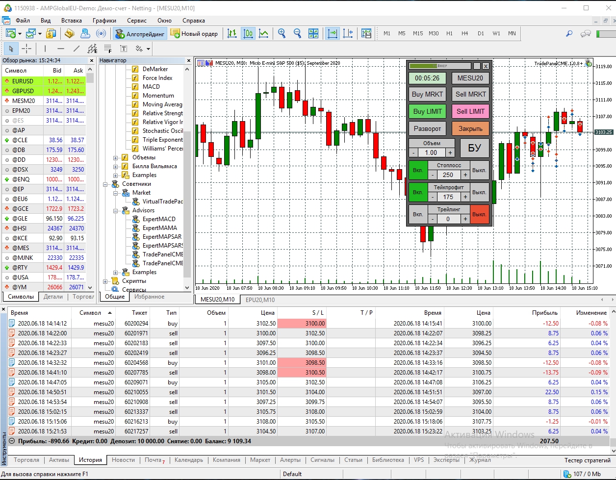Collapse the Market node in Navigator
The image size is (616, 480).
(116, 193)
